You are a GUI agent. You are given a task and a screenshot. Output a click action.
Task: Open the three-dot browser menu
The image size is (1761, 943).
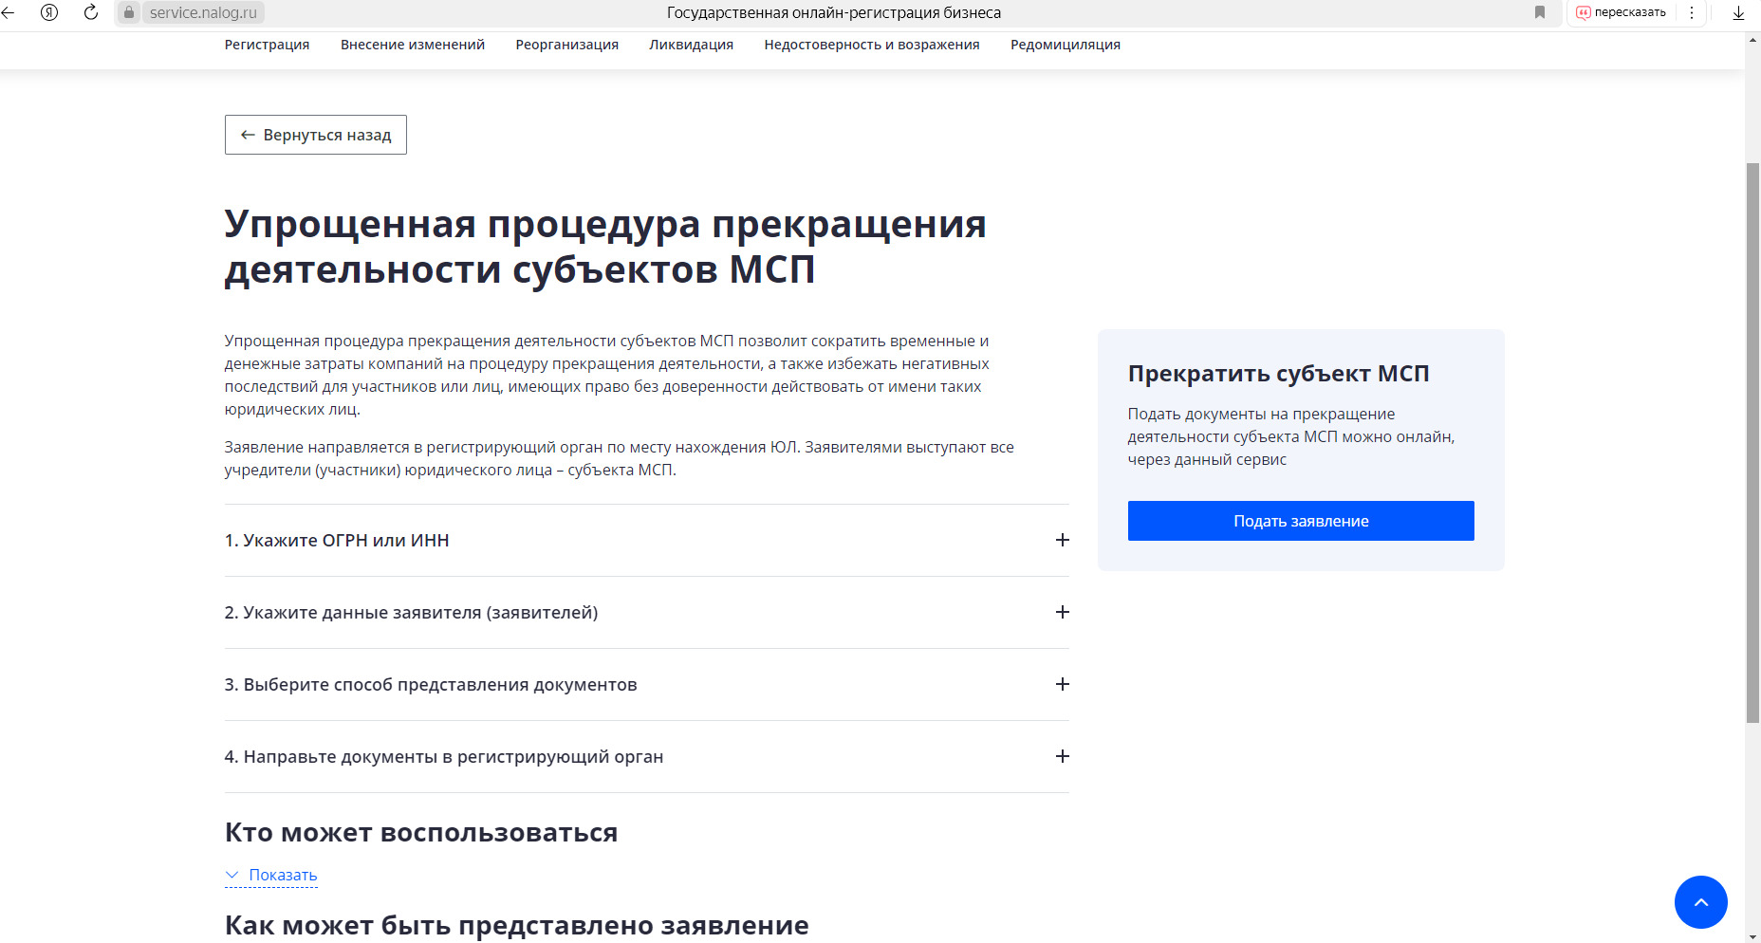1692,12
